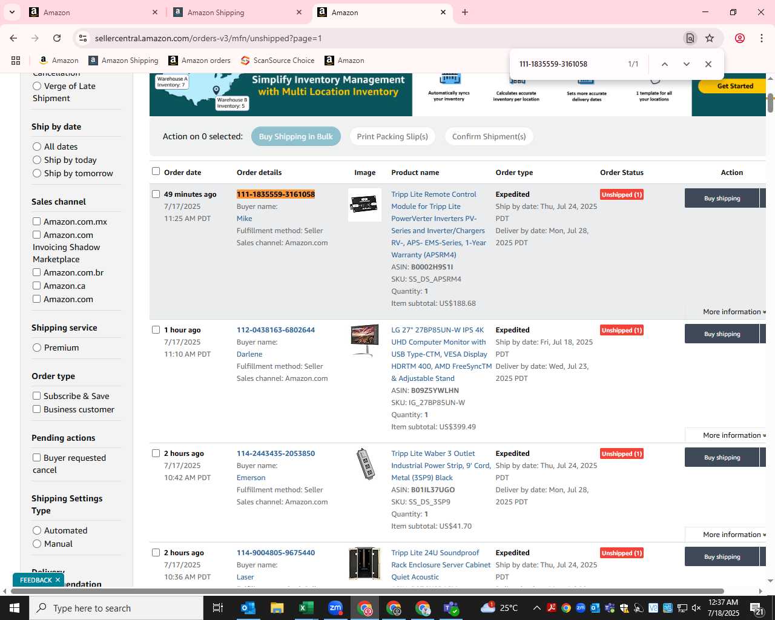Jump to previous find result
This screenshot has width=775, height=620.
664,64
